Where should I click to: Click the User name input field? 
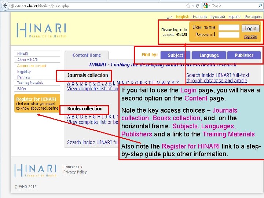point(229,27)
